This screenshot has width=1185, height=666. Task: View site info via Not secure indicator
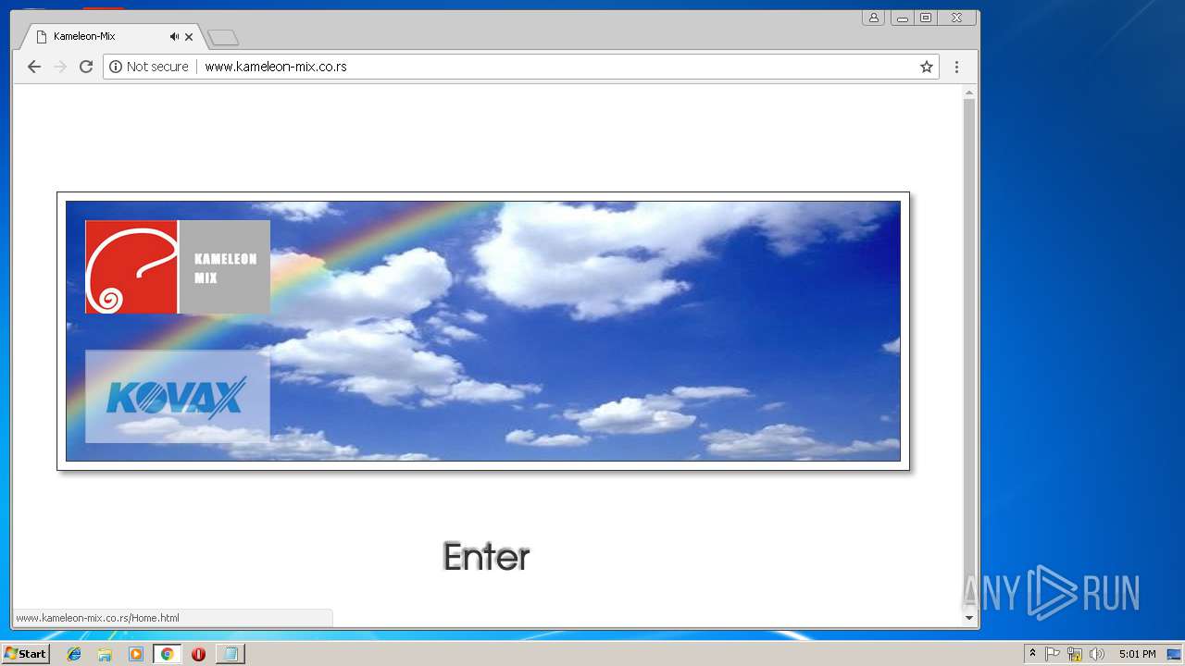149,67
